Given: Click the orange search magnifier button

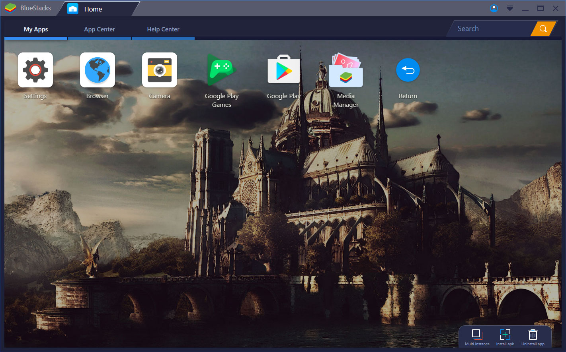Looking at the screenshot, I should point(543,29).
